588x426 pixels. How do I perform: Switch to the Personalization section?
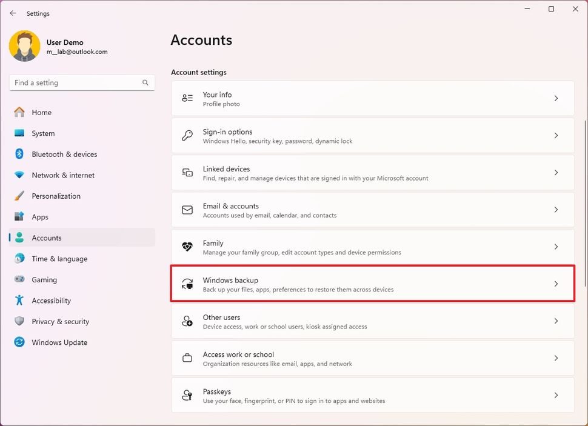56,196
